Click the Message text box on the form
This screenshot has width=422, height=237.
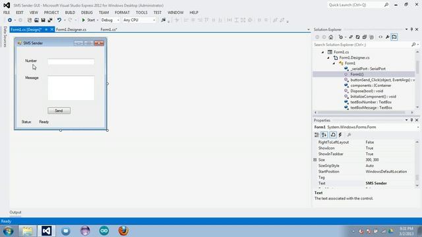[71, 88]
